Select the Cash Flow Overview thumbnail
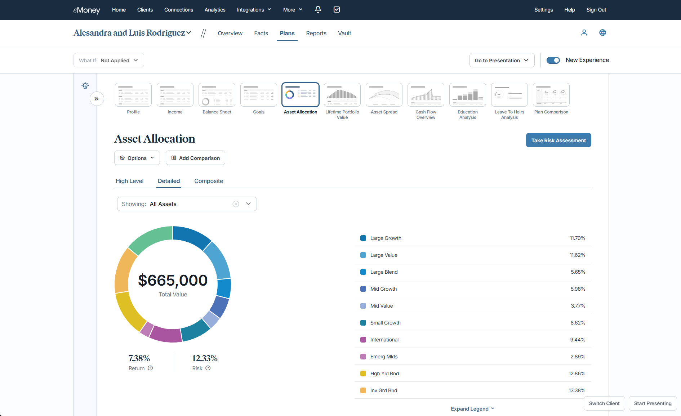 point(426,95)
